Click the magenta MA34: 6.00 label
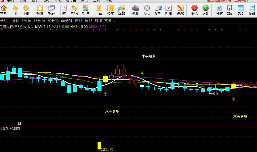The image size is (257, 152). (x=98, y=27)
